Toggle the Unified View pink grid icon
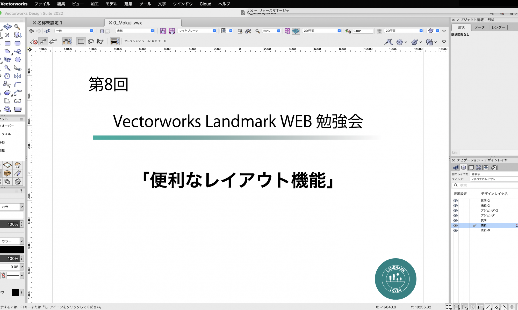 pos(287,31)
